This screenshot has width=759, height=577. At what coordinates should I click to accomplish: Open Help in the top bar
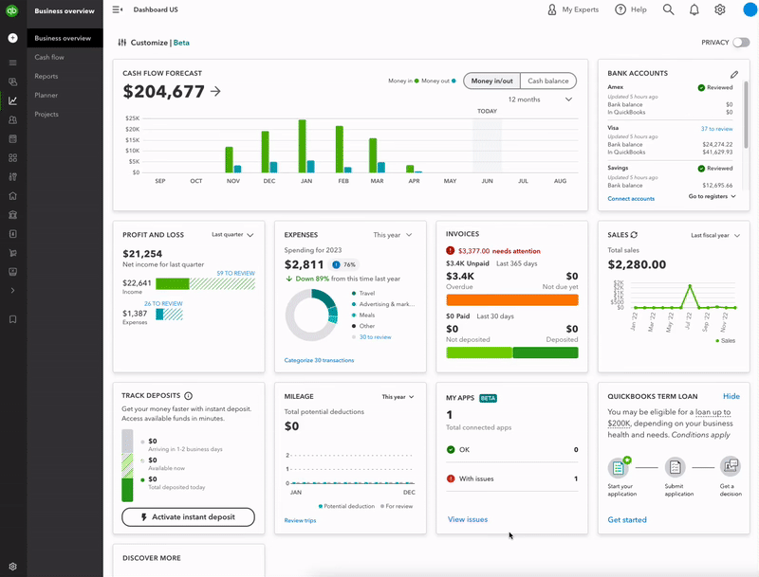[631, 9]
